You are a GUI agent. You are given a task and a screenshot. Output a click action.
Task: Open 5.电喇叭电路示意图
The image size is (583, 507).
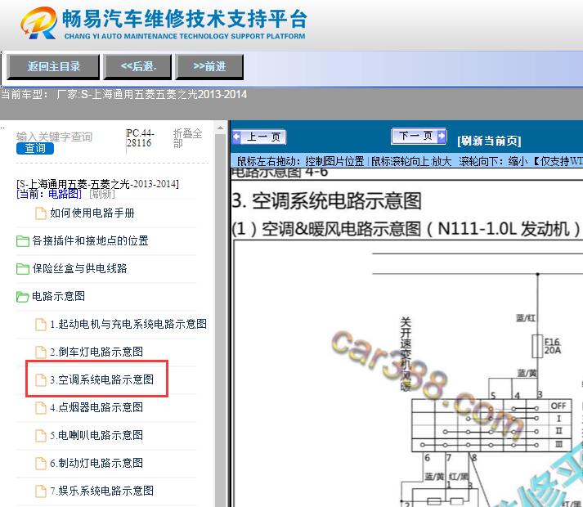click(x=96, y=435)
